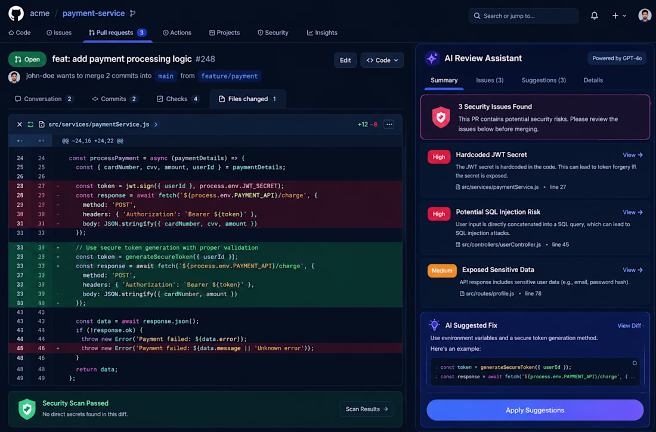656x432 pixels.
Task: Click john-doe's avatar under the PR title
Action: click(x=14, y=77)
